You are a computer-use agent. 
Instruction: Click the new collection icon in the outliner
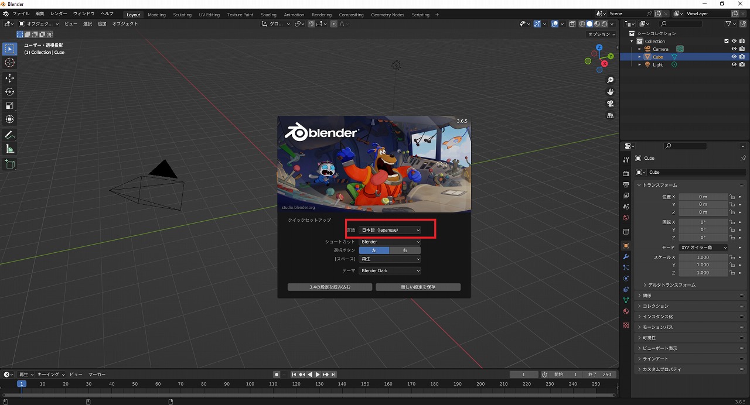pos(744,23)
